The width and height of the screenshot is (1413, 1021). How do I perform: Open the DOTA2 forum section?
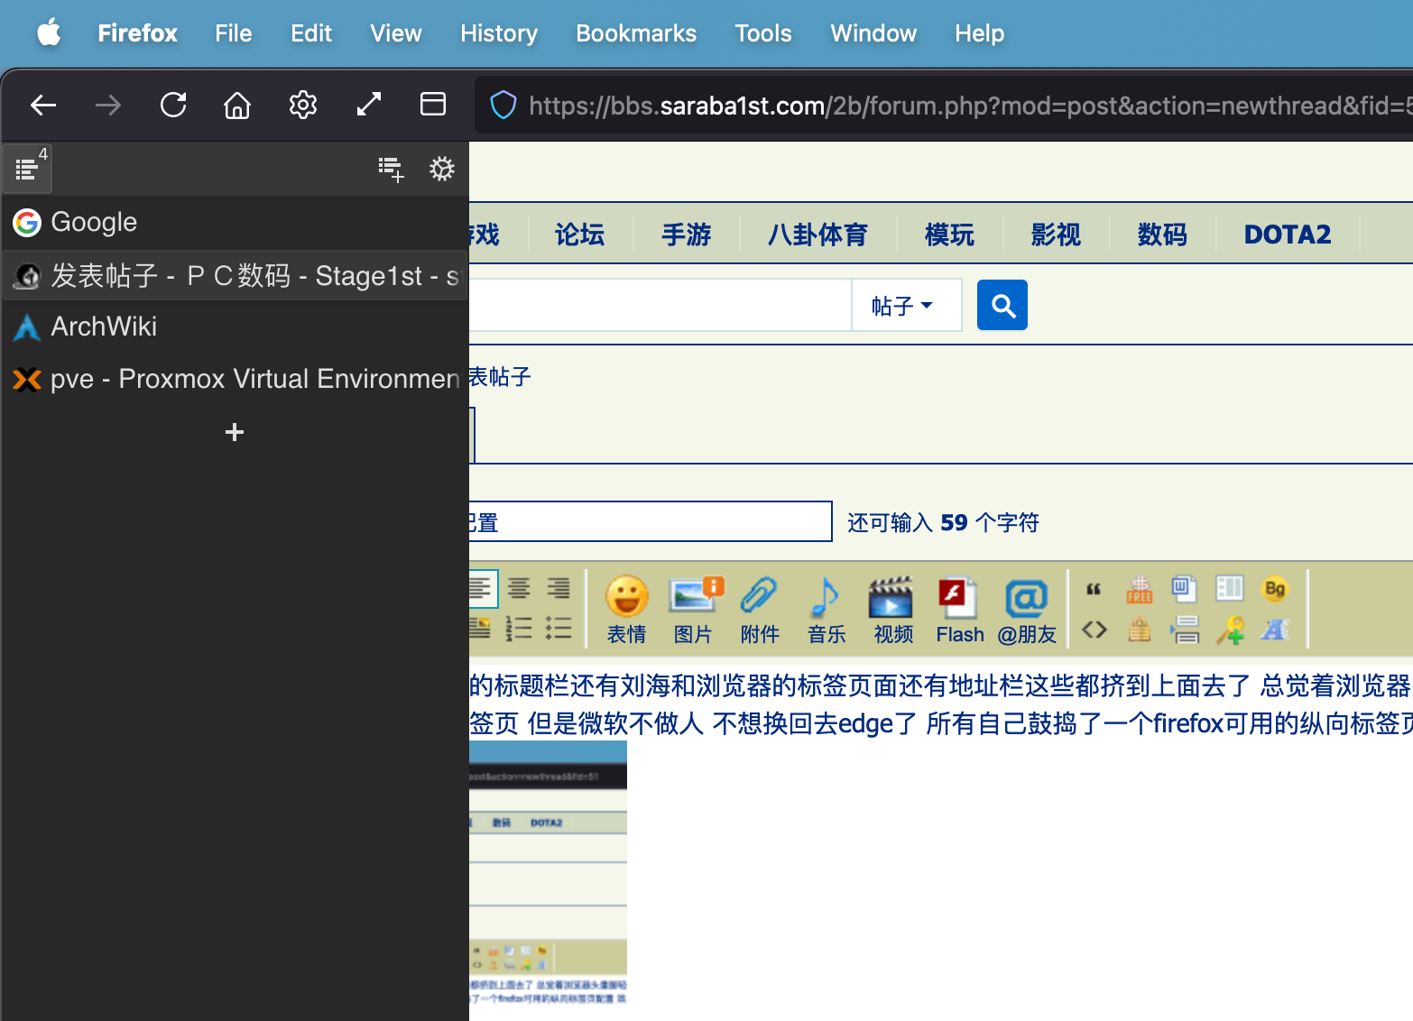pyautogui.click(x=1288, y=235)
